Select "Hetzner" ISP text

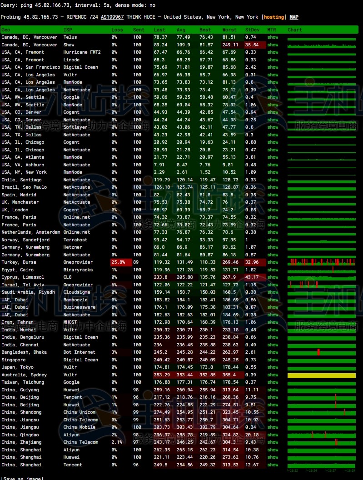pos(73,247)
